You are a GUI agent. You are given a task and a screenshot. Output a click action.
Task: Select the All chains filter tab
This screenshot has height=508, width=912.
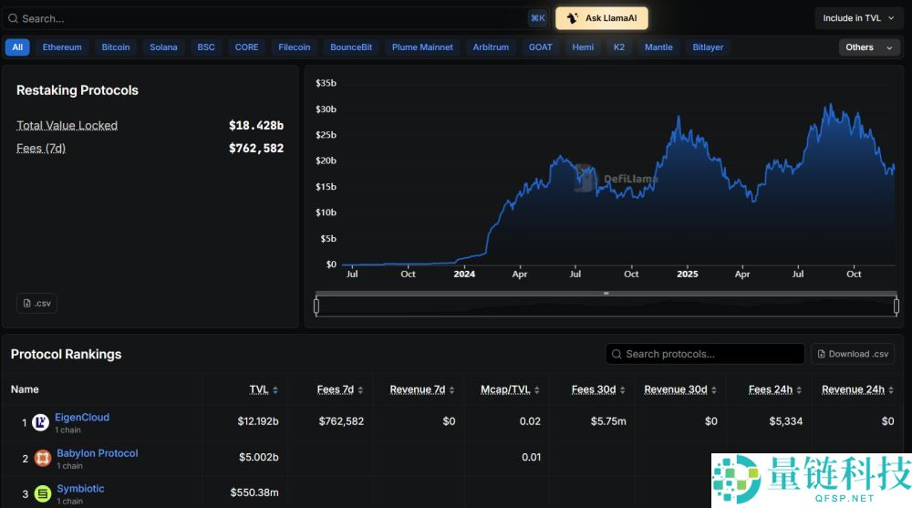(x=17, y=47)
